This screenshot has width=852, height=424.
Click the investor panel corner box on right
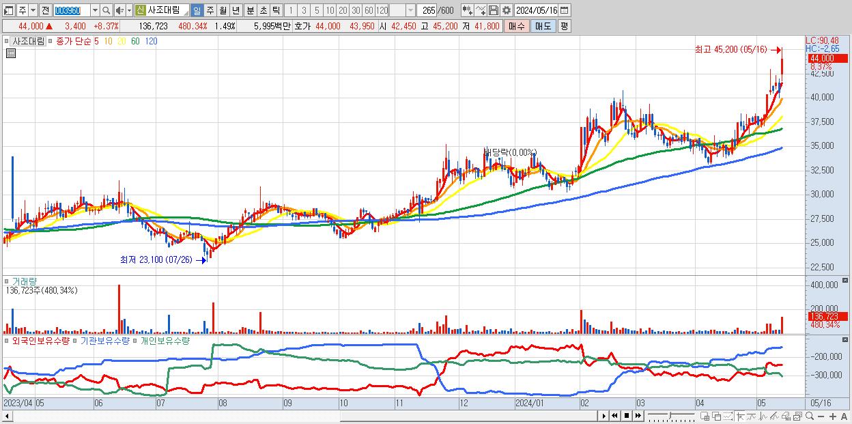point(847,339)
